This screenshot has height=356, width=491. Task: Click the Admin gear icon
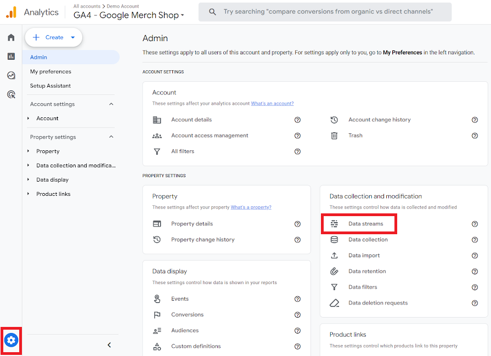tap(12, 340)
